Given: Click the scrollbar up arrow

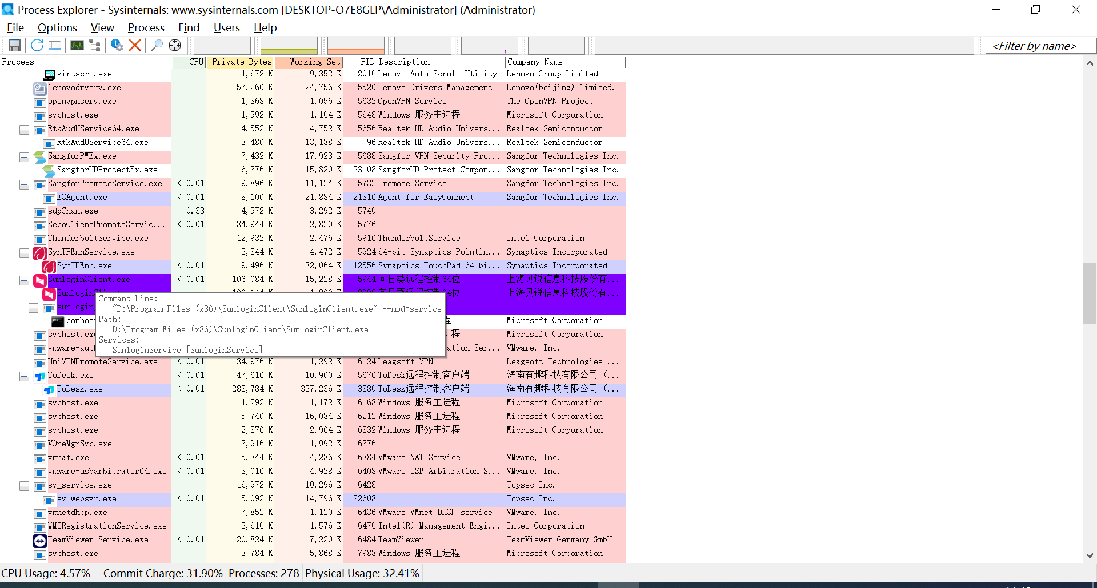Looking at the screenshot, I should point(1089,63).
